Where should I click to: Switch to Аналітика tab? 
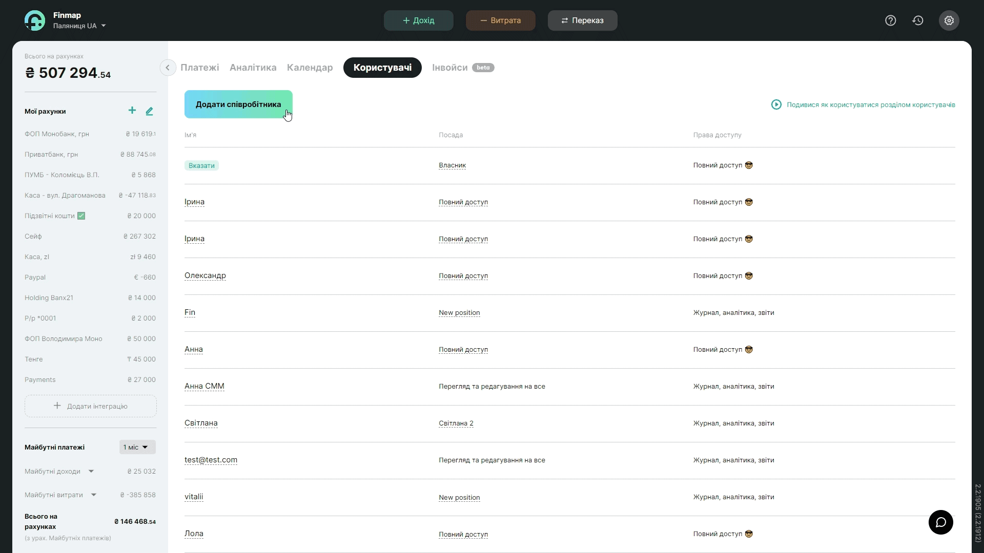pos(253,68)
